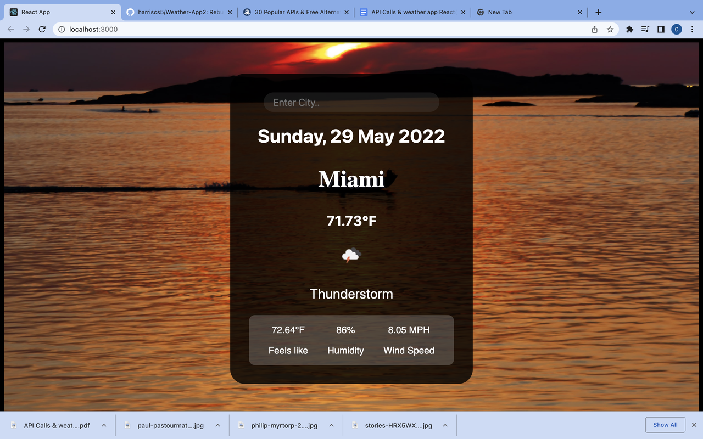Bookmark the page via star icon
This screenshot has height=439, width=703.
point(610,29)
